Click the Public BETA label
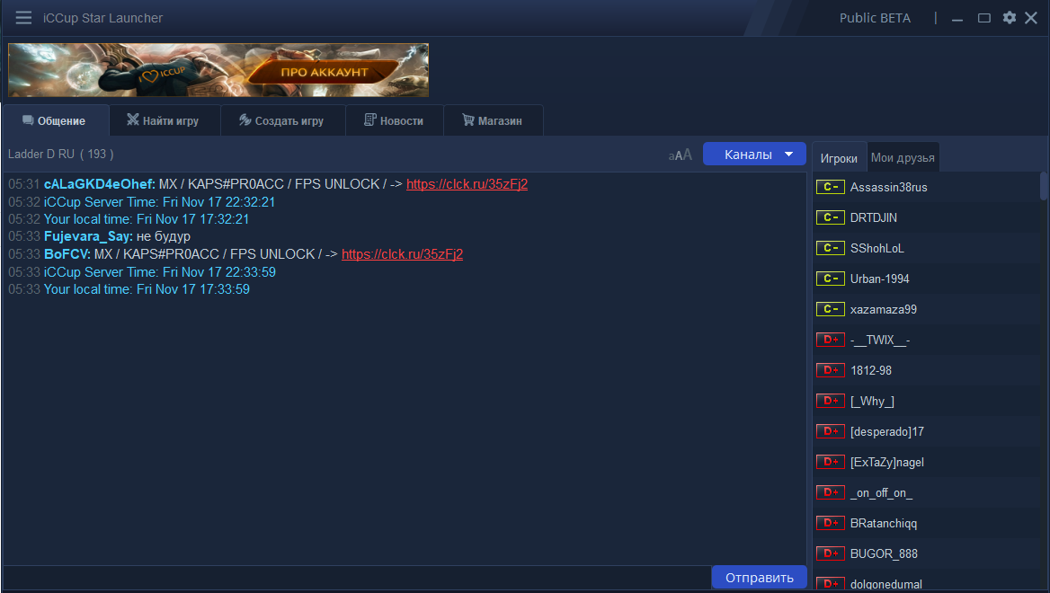The image size is (1050, 593). pyautogui.click(x=875, y=18)
